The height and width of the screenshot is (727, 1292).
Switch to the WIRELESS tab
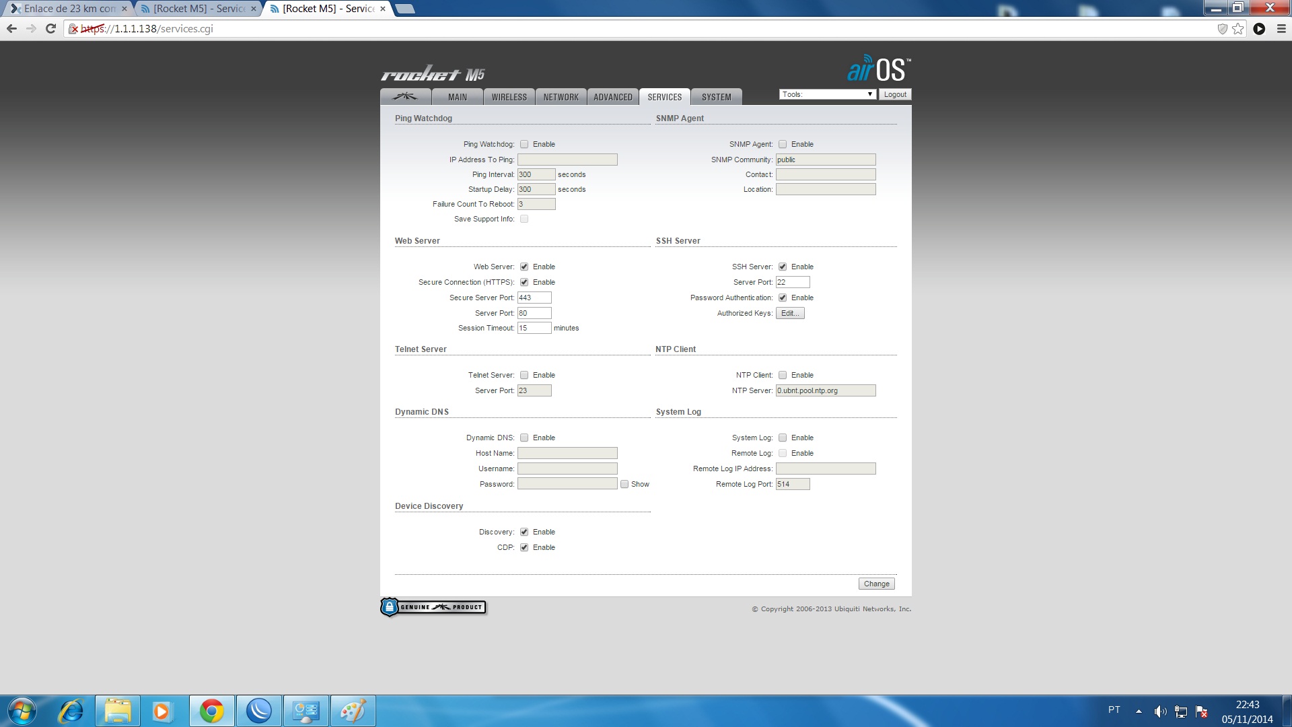[509, 97]
